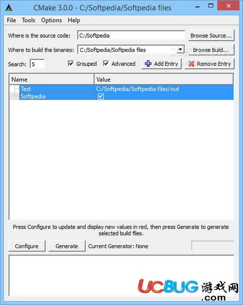Open the Tools menu
This screenshot has width=243, height=305.
28,20
